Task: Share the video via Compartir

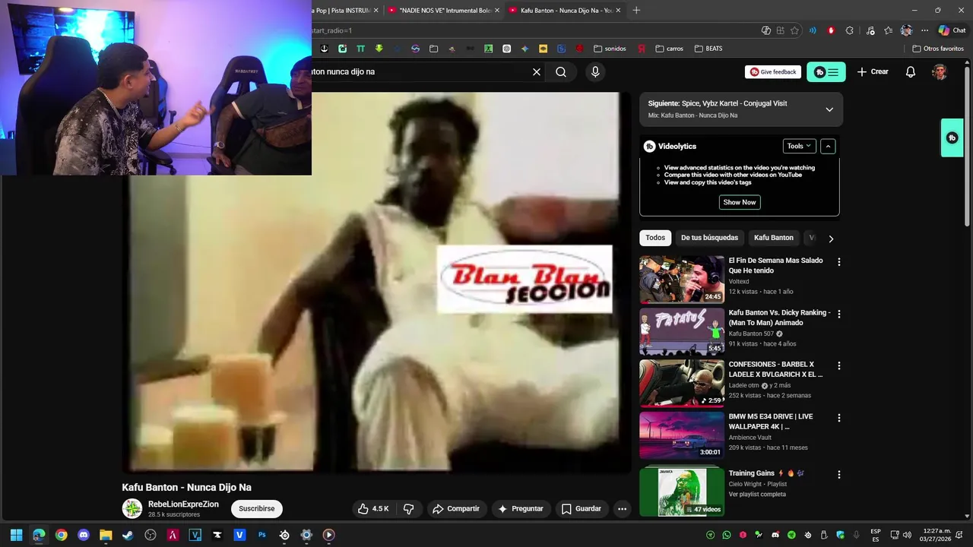Action: [456, 509]
